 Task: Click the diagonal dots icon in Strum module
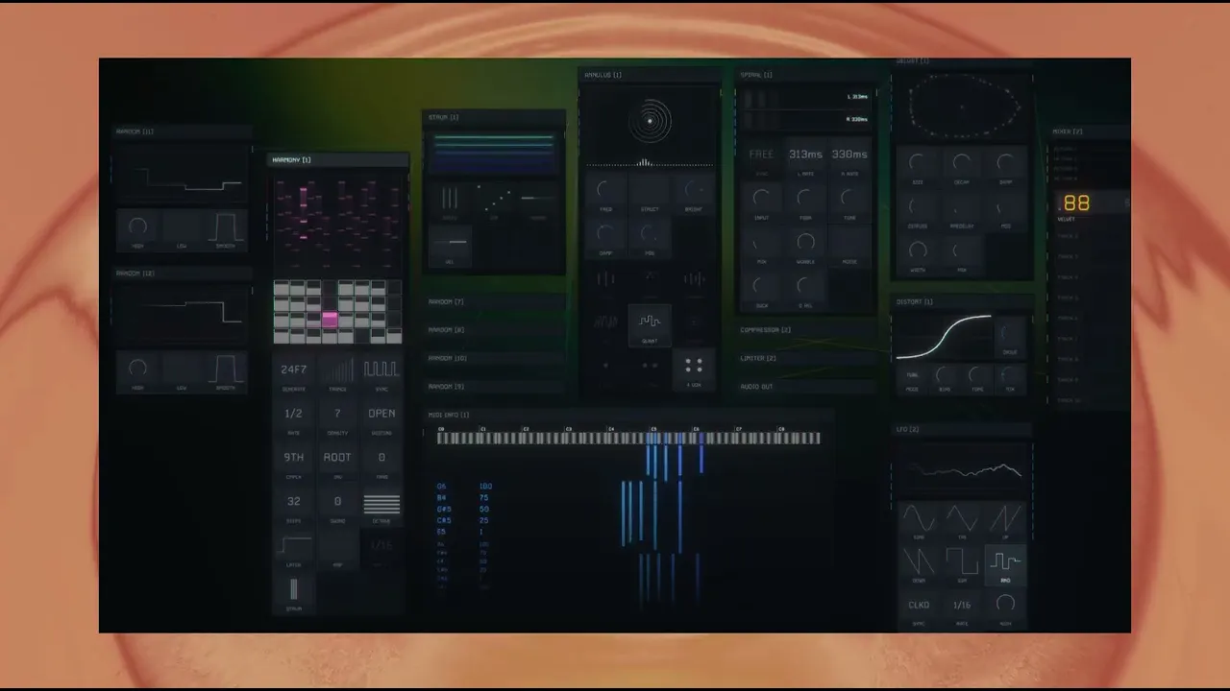click(494, 199)
